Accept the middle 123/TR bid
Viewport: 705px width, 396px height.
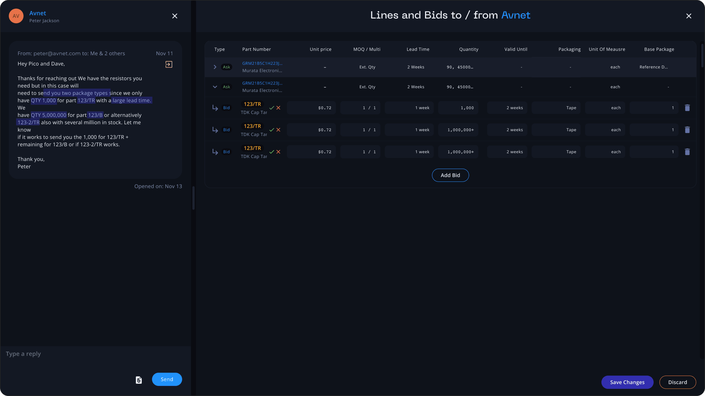click(272, 130)
